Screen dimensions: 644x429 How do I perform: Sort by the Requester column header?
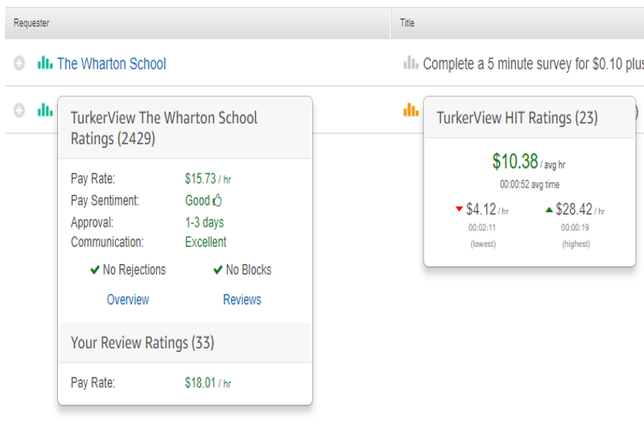point(31,23)
